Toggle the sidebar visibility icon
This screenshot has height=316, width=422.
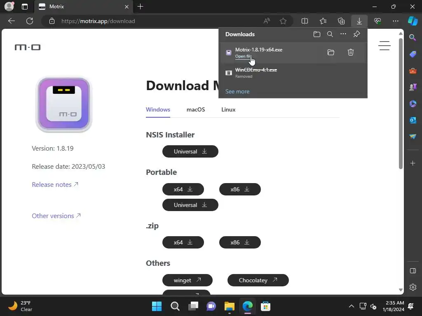click(x=413, y=271)
